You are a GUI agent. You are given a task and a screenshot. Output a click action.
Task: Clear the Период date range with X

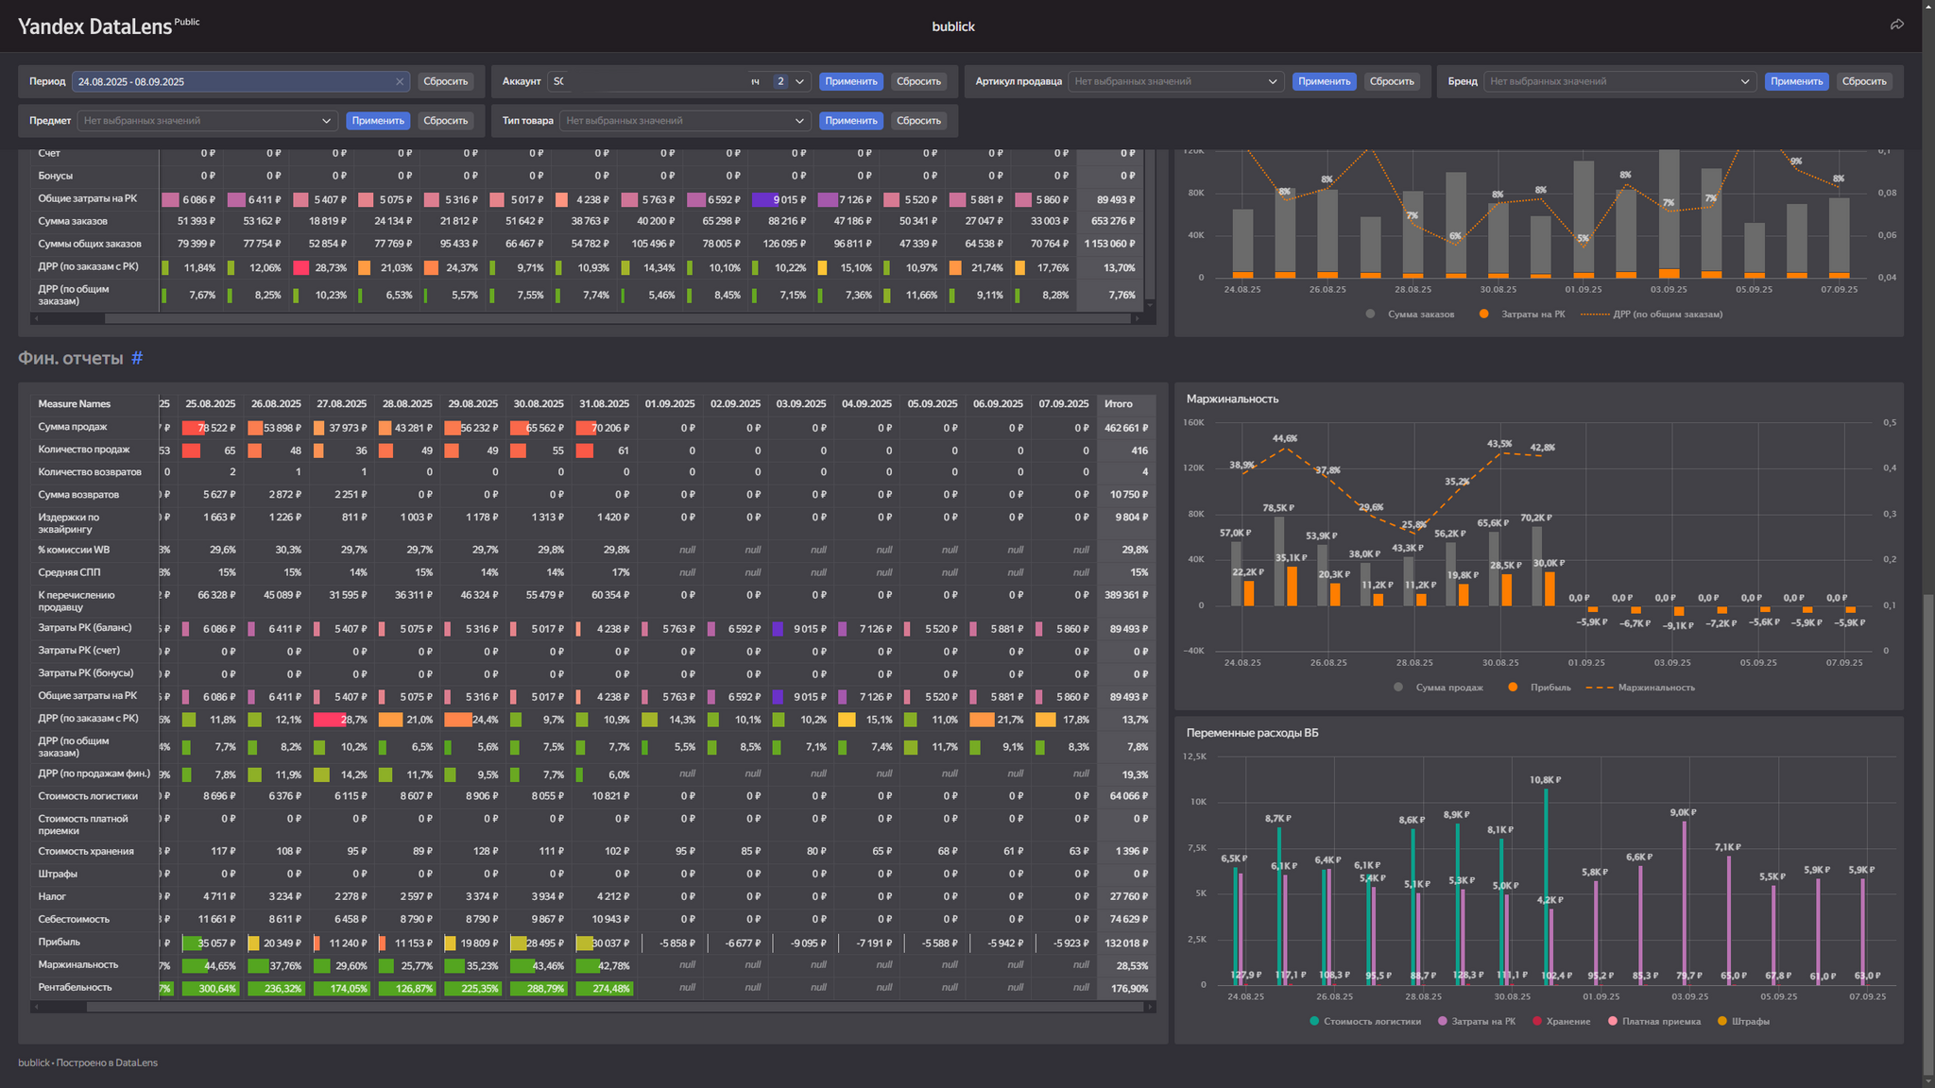click(400, 82)
